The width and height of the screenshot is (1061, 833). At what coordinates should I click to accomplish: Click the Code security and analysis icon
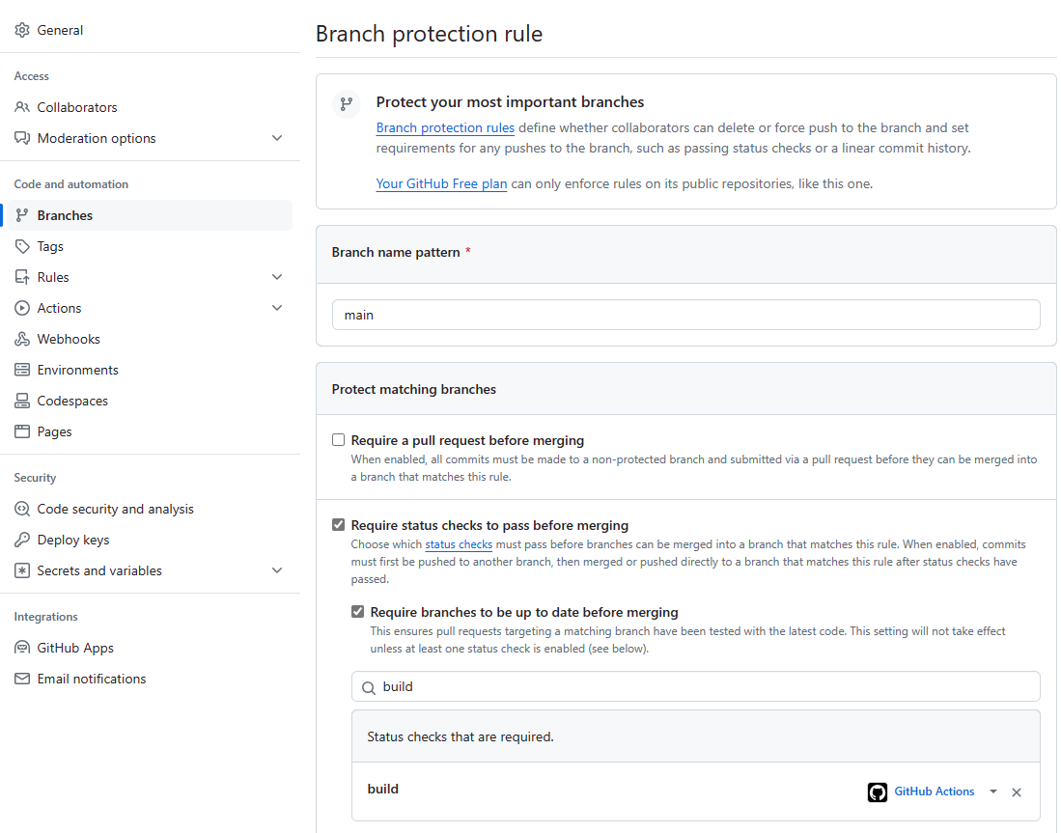coord(22,509)
